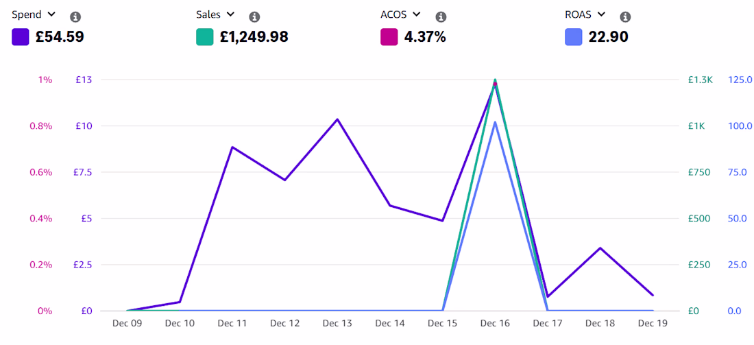Click the magenta ACOS color swatch
This screenshot has width=754, height=345.
click(x=389, y=37)
